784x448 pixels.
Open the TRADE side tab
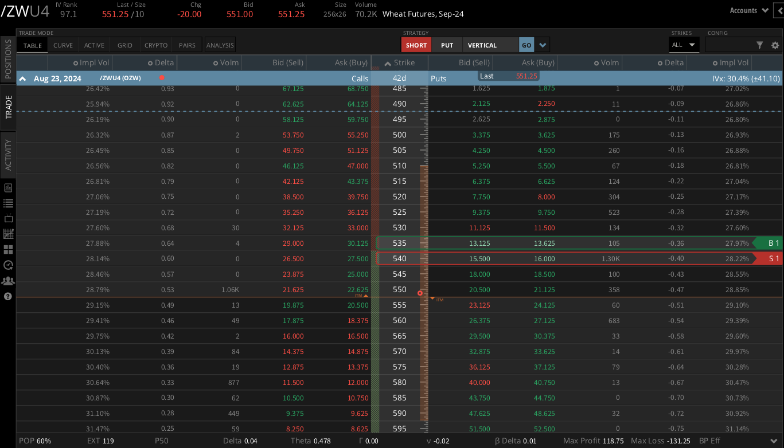pyautogui.click(x=8, y=107)
